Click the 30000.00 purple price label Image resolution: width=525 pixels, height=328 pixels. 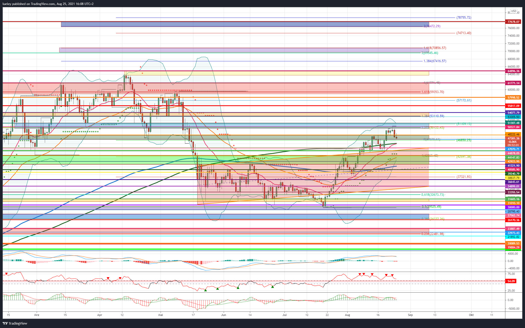[x=513, y=207]
